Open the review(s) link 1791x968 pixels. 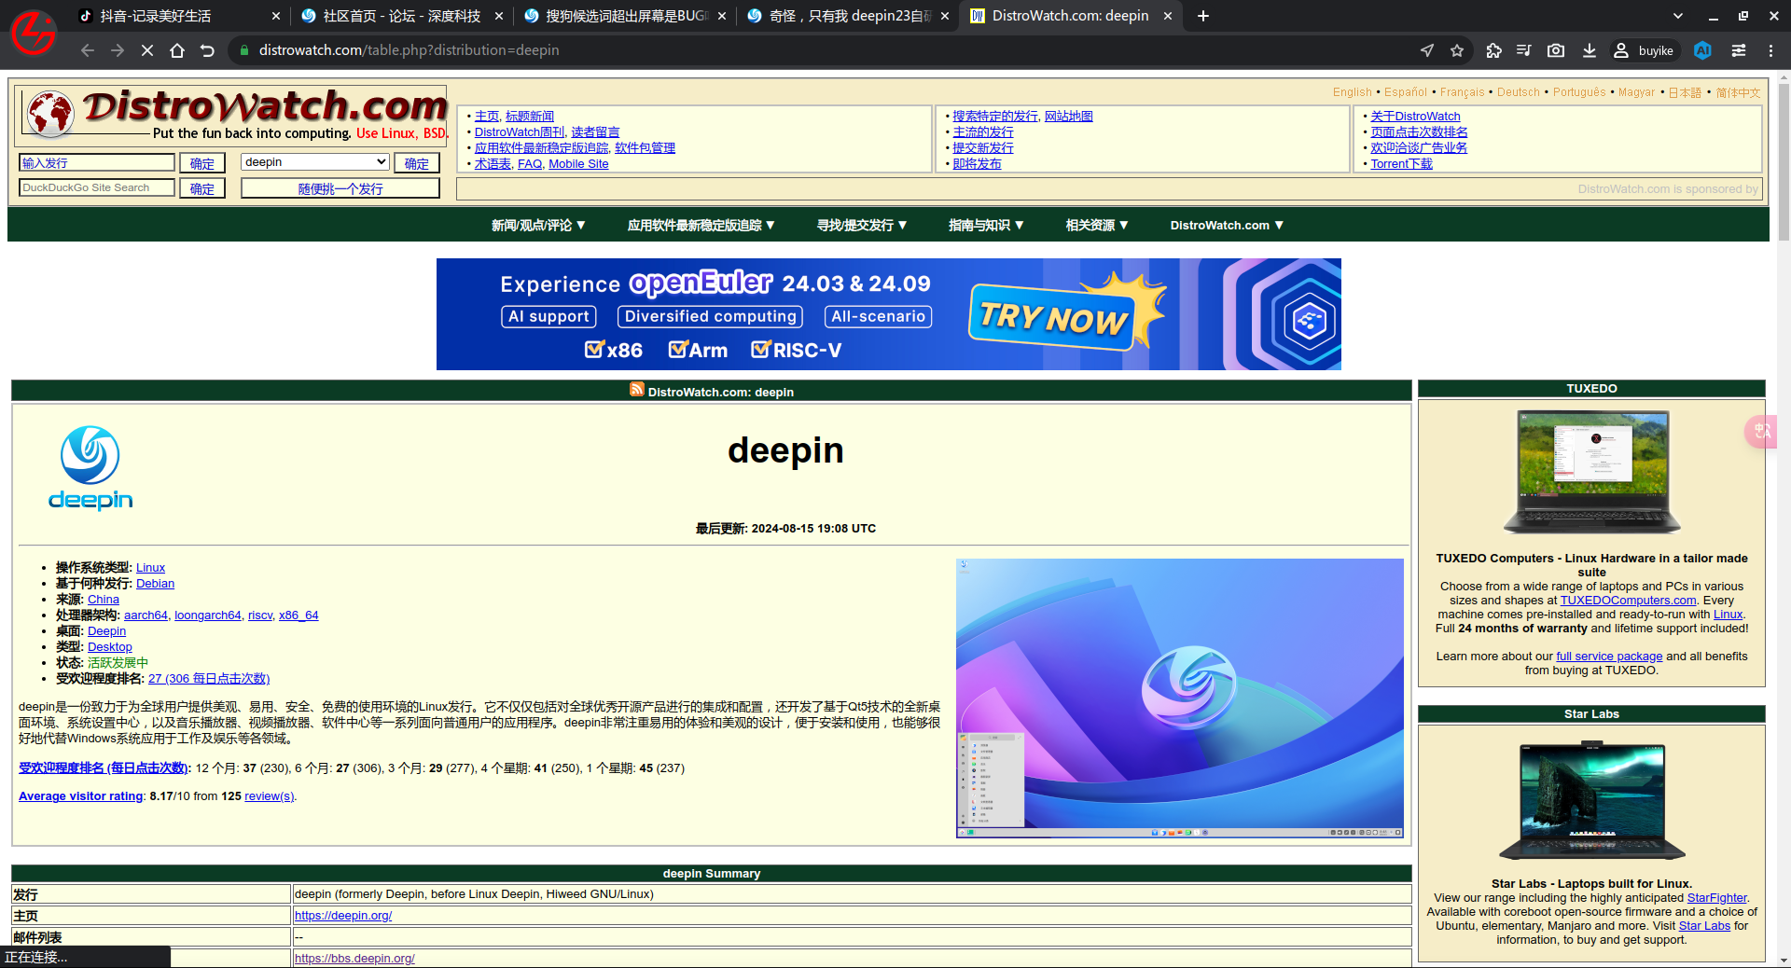point(269,796)
